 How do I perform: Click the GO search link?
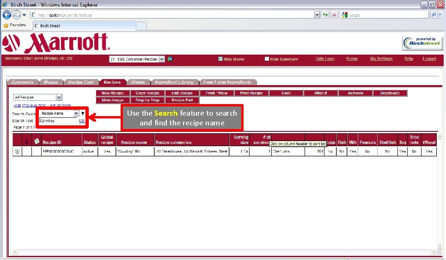point(82,121)
